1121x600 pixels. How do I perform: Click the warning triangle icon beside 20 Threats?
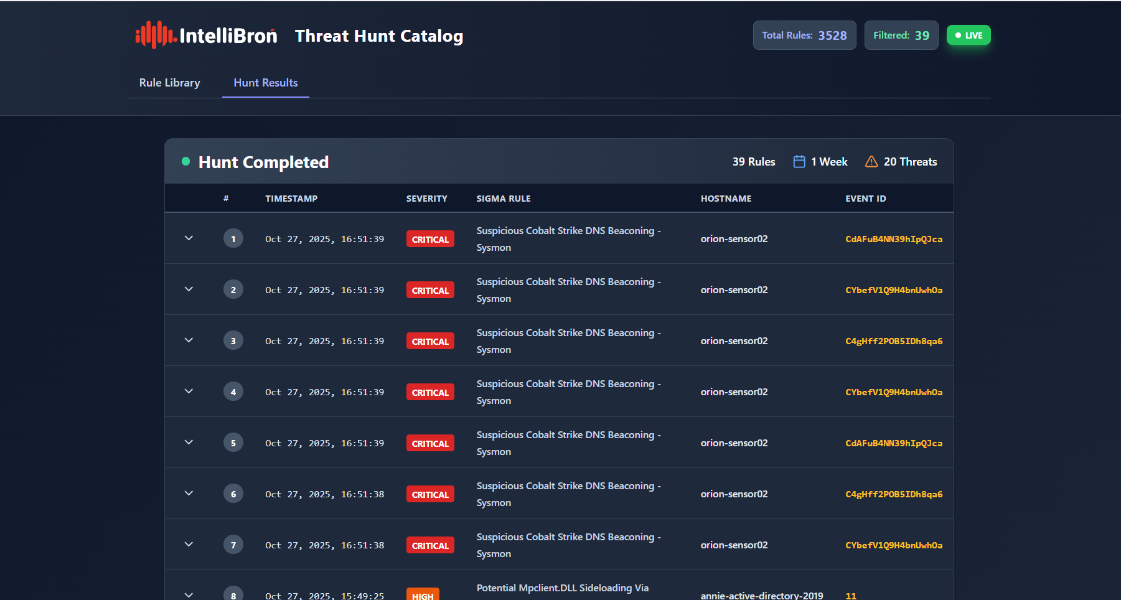[x=871, y=162]
